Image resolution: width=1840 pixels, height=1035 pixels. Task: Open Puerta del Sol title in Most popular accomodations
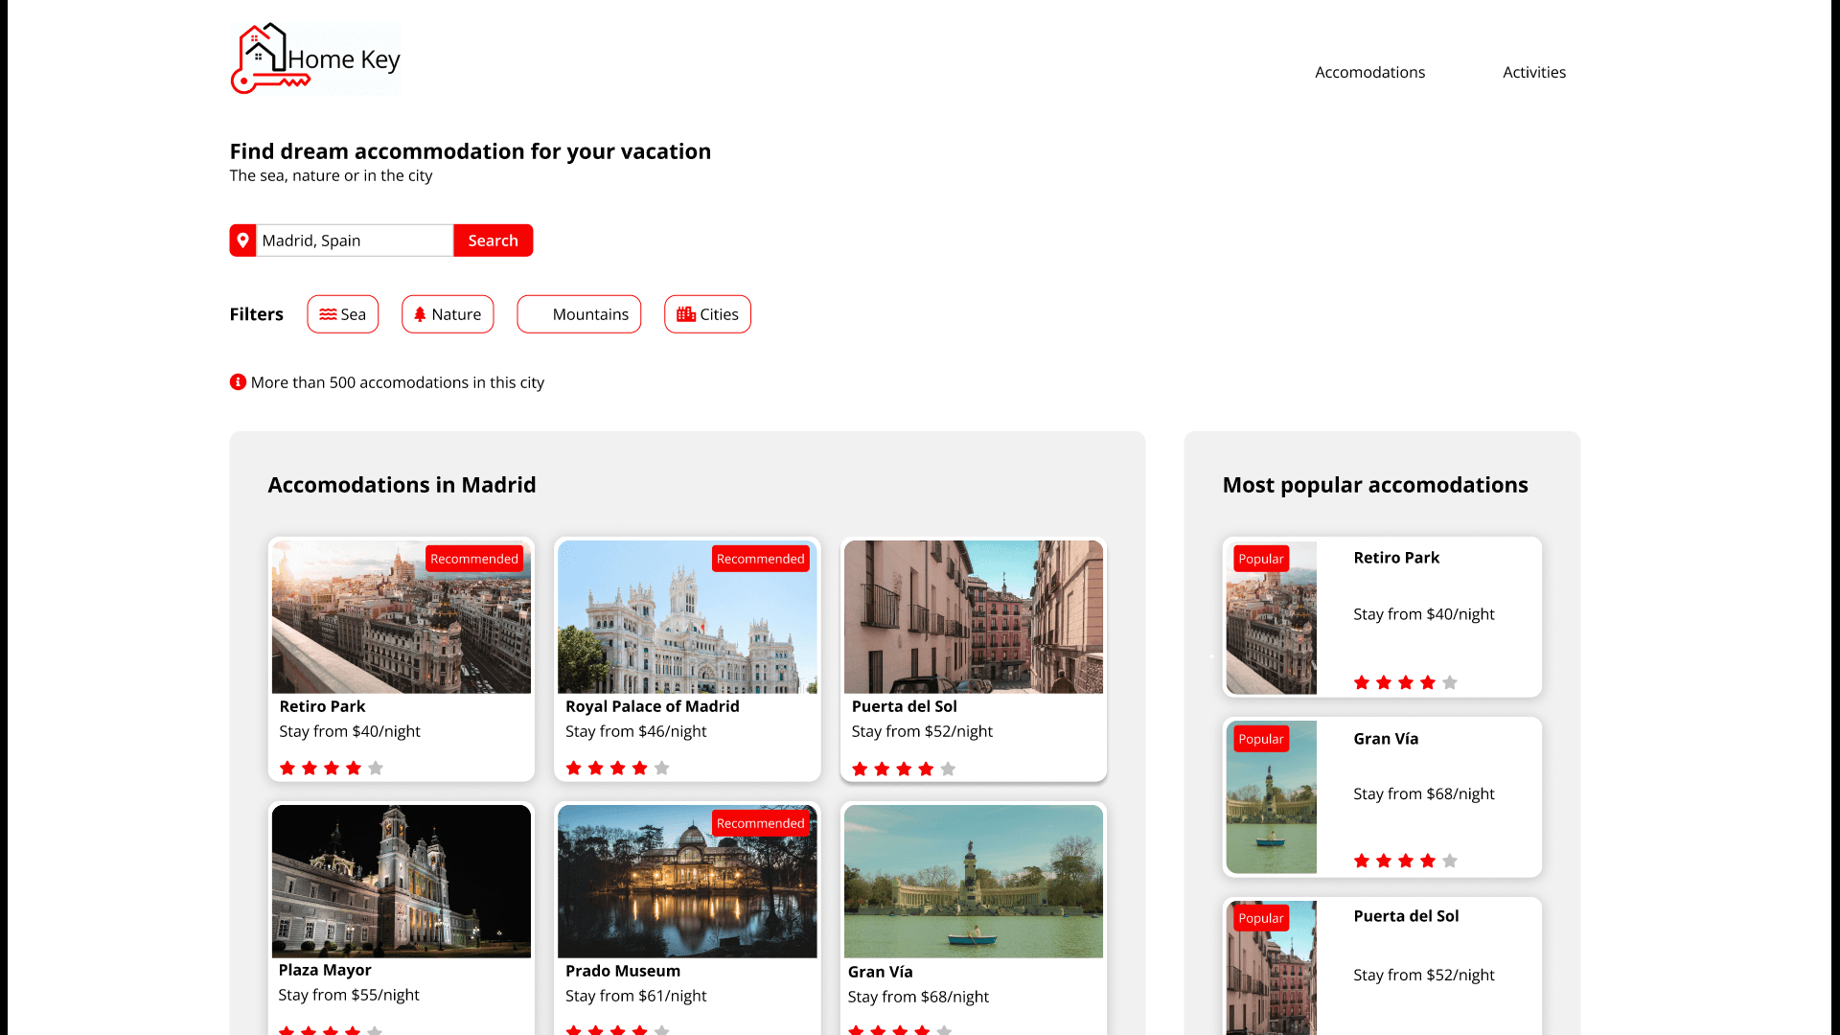(x=1406, y=916)
